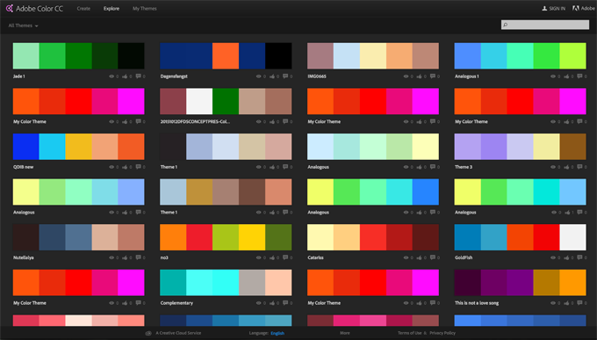
Task: Go to the Create tab
Action: point(83,9)
